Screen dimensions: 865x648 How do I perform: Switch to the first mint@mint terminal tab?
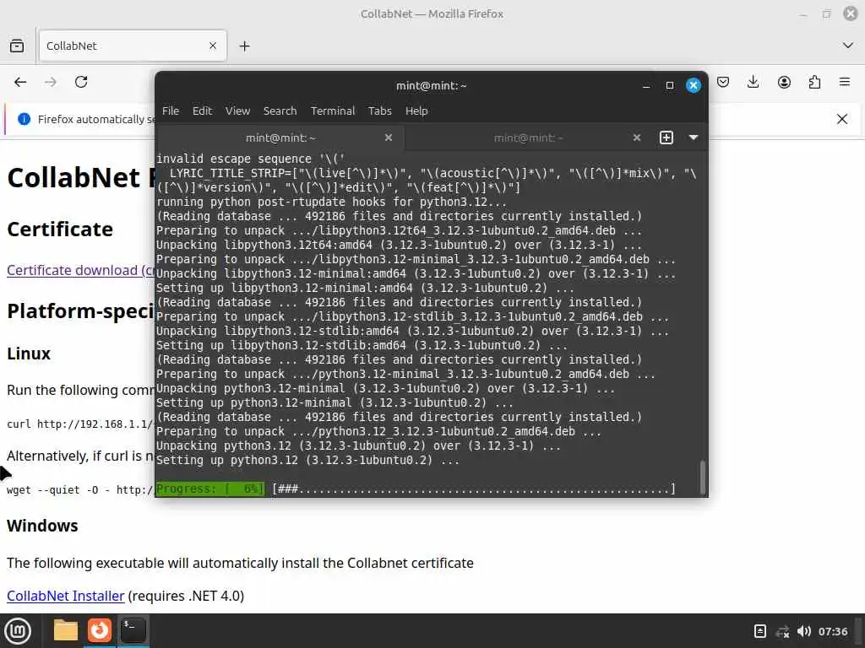pyautogui.click(x=280, y=138)
